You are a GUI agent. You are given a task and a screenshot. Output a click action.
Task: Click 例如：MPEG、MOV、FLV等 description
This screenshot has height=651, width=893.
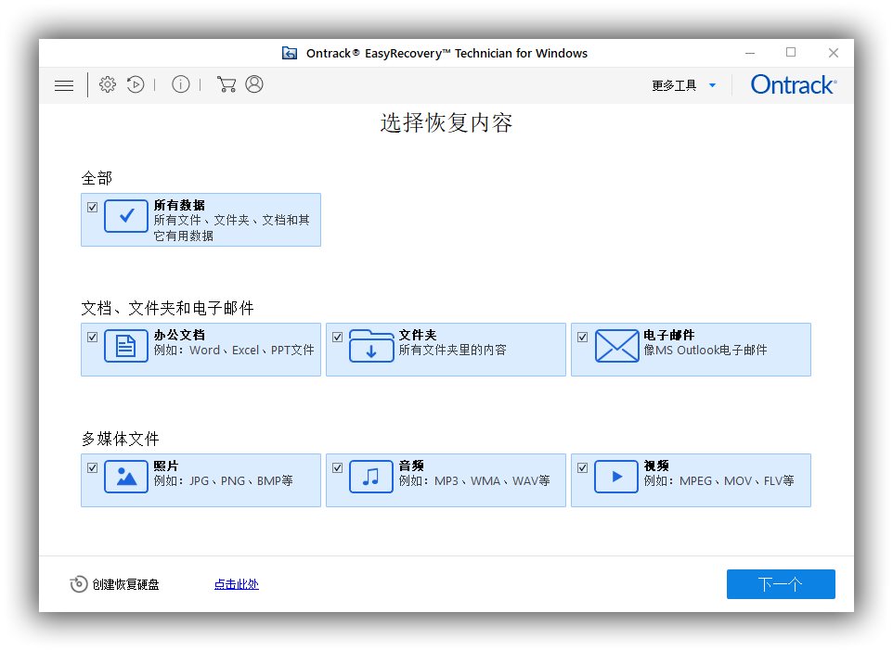718,481
